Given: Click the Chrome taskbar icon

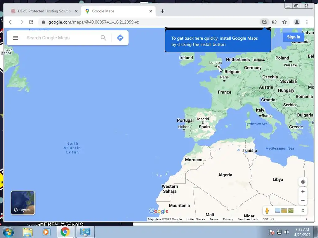Looking at the screenshot, I should (x=65, y=232).
